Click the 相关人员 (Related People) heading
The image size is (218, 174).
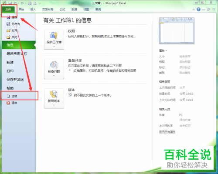(164, 109)
